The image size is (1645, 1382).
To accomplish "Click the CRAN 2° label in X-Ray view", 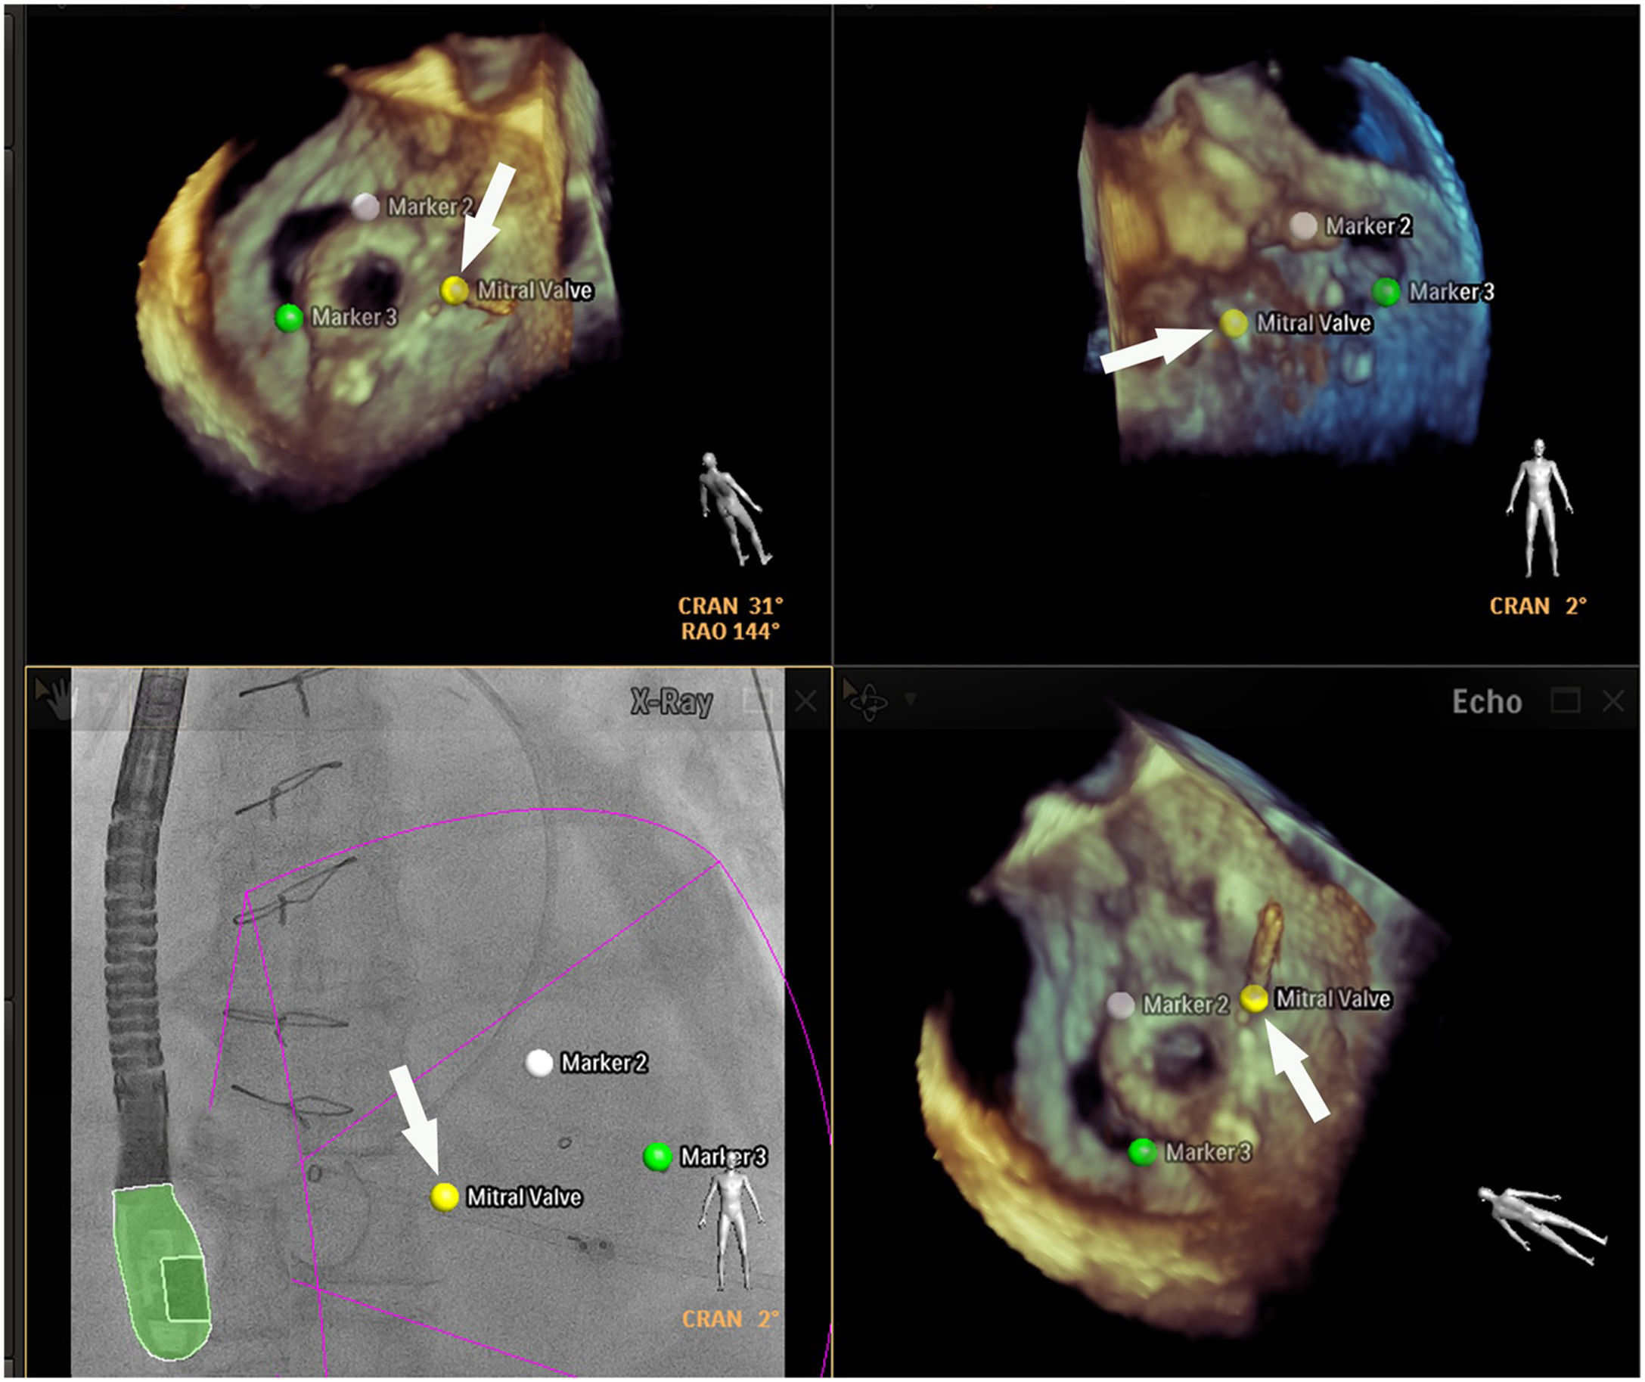I will tap(729, 1318).
